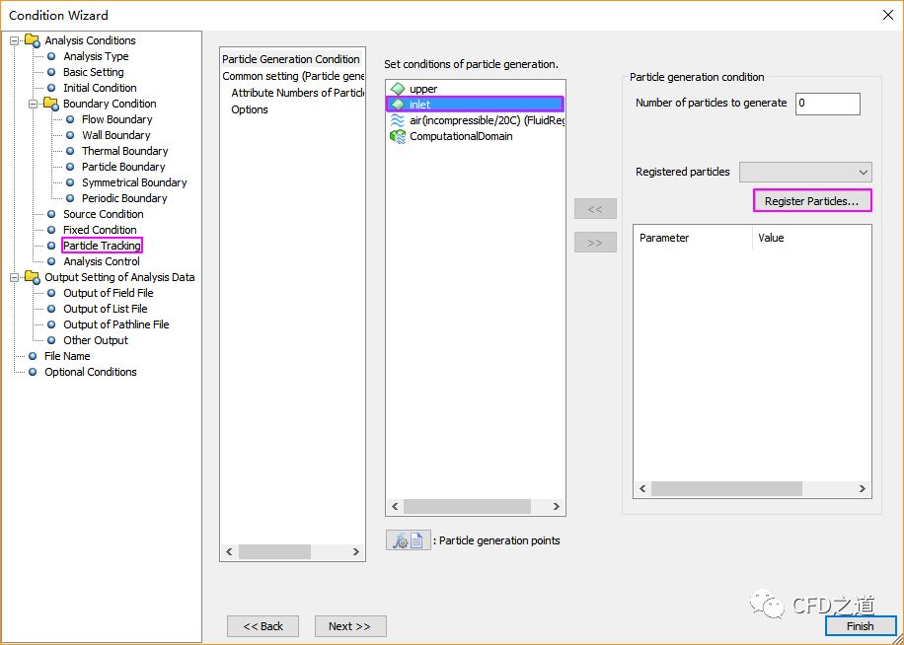
Task: Select File Name tree item
Action: (67, 356)
